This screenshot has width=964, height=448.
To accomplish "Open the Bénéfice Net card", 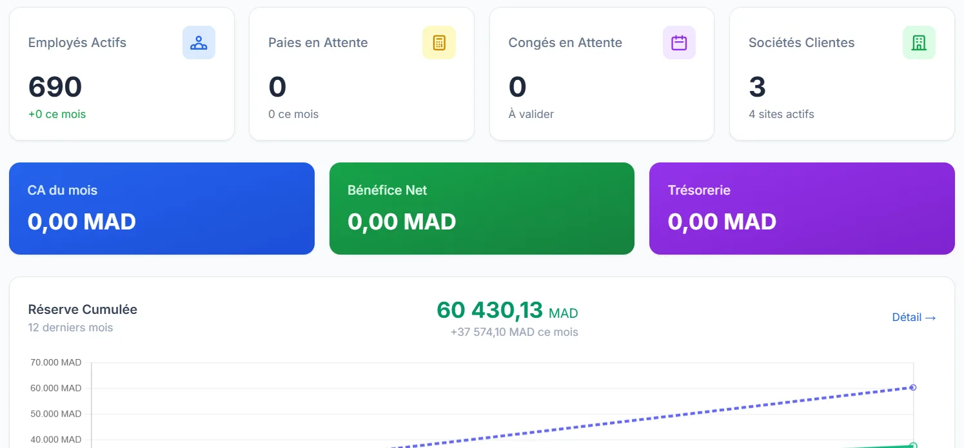I will [x=482, y=208].
